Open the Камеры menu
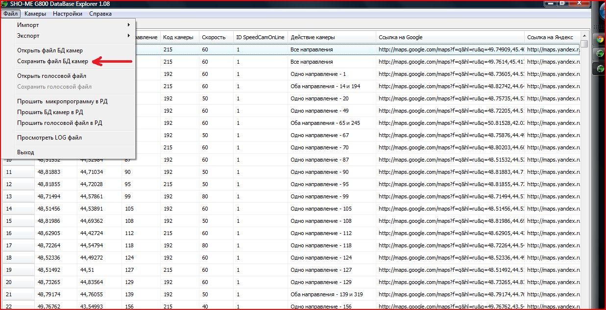The height and width of the screenshot is (310, 606). [x=35, y=14]
